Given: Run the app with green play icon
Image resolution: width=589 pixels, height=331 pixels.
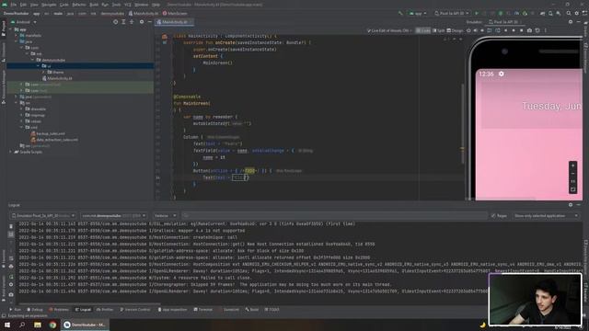Looking at the screenshot, I should 477,14.
